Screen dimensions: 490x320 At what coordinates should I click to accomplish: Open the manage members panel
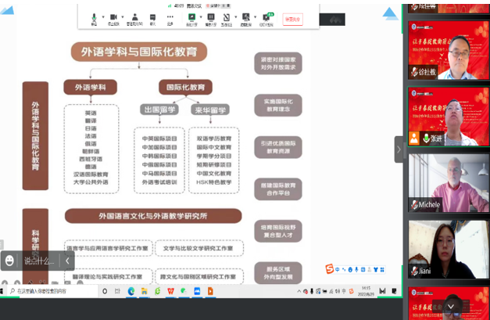click(x=134, y=19)
